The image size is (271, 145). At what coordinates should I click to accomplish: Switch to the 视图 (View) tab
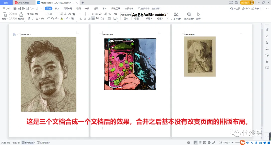point(96,9)
